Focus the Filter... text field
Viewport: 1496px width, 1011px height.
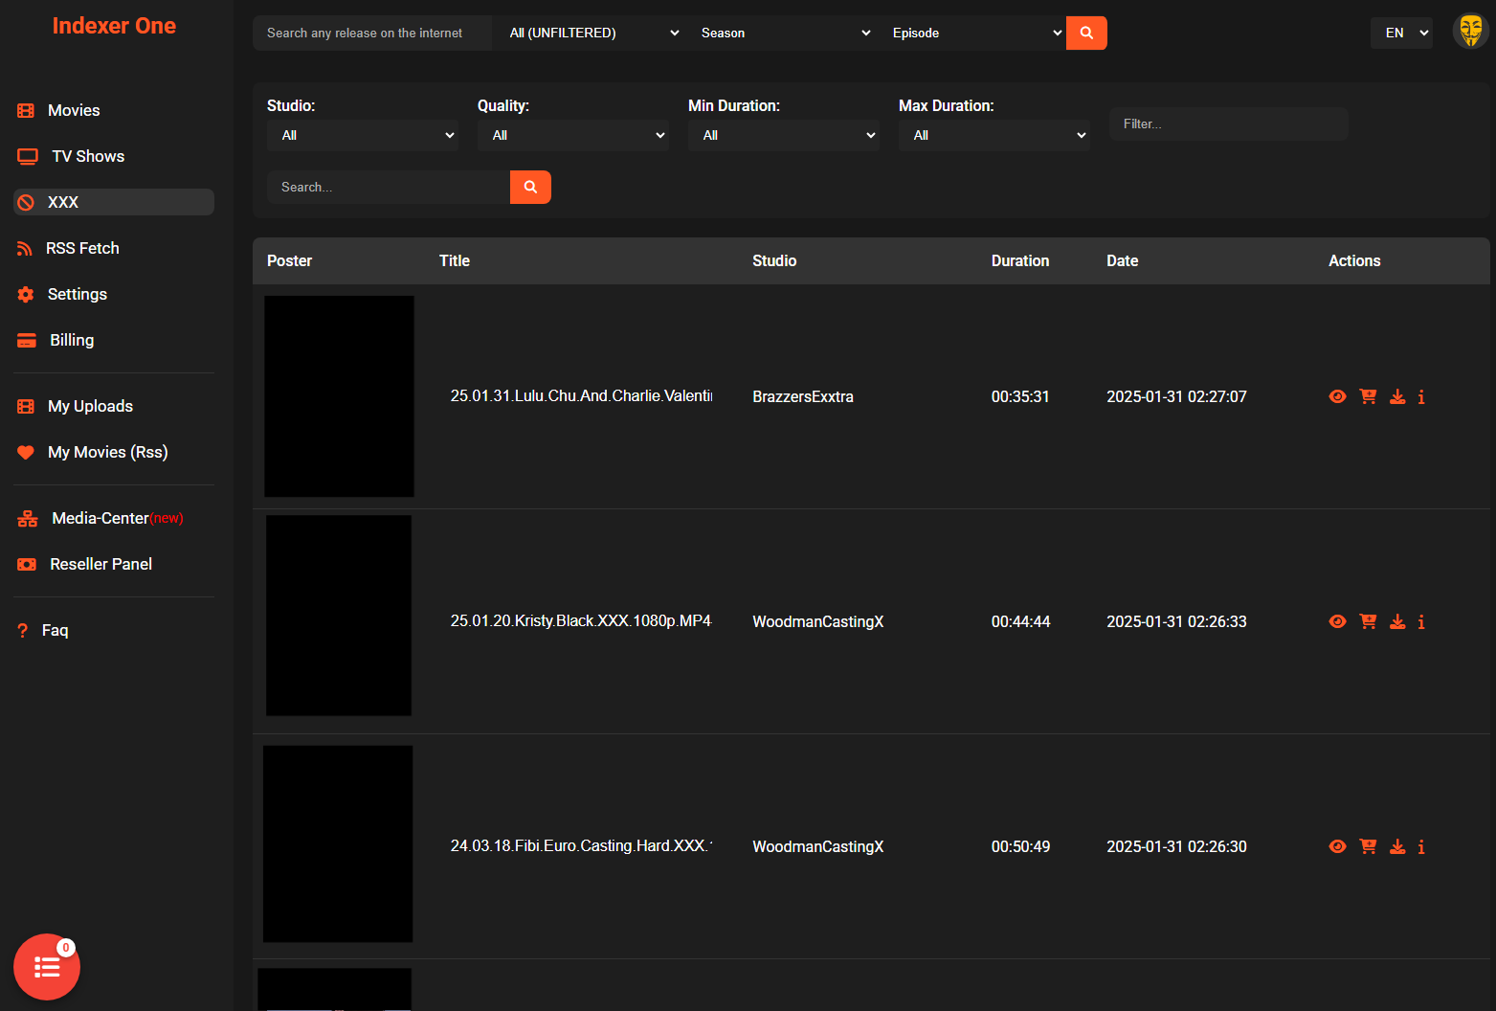tap(1229, 124)
